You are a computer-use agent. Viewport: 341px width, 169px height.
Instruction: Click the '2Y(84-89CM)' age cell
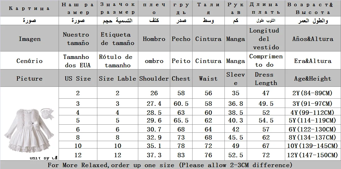click(x=313, y=93)
